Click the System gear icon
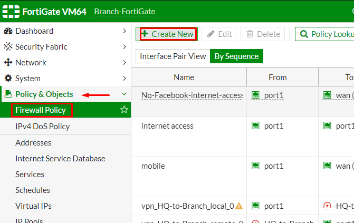354x223 pixels. (8, 79)
